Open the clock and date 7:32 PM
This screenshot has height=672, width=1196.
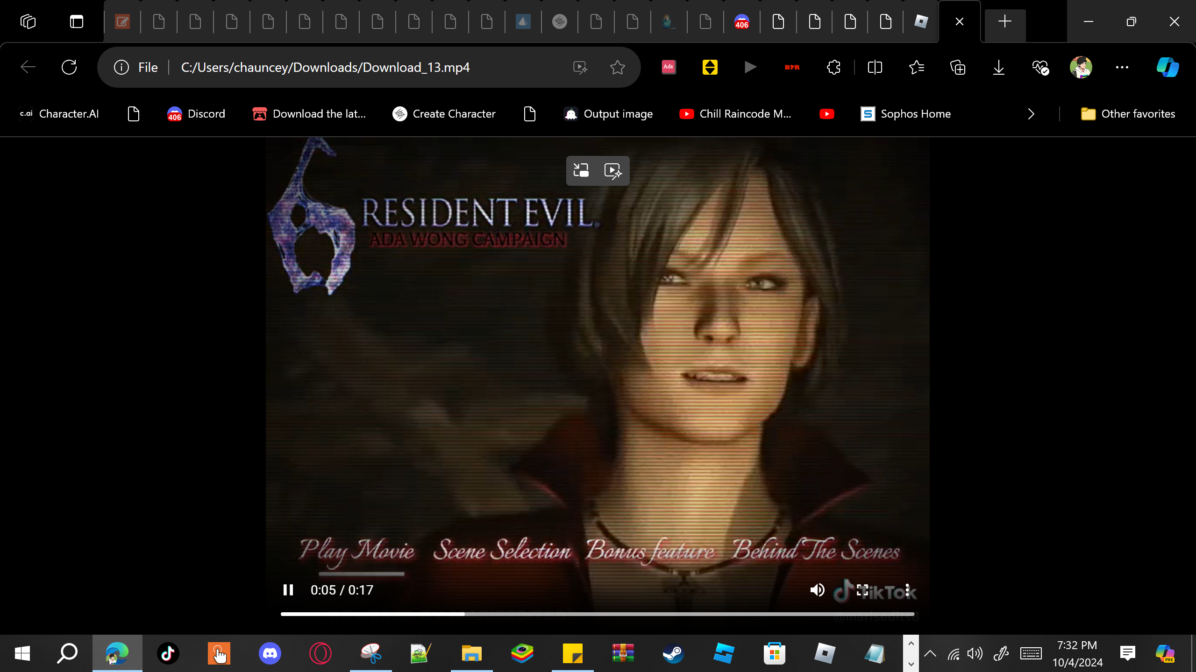[1077, 653]
